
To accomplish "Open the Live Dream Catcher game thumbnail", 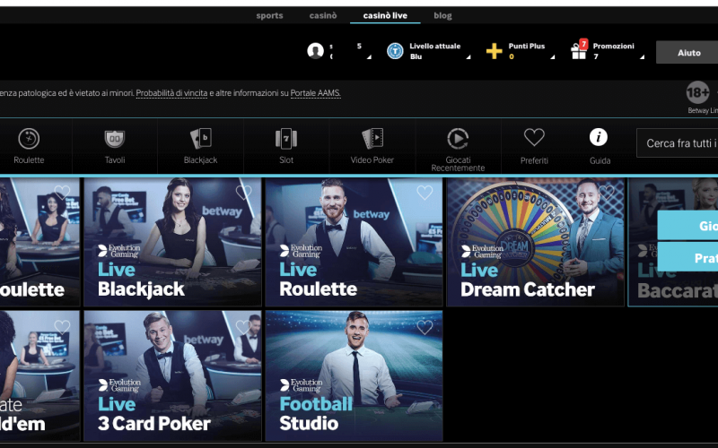I will pos(535,242).
